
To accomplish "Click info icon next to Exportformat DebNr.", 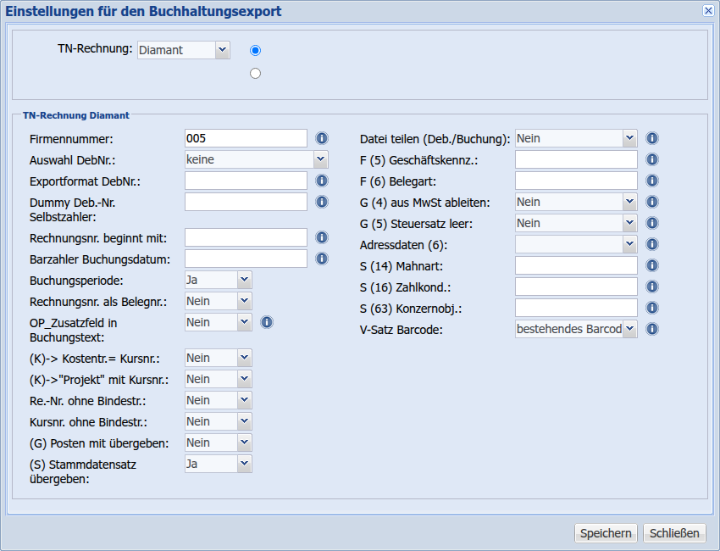I will coord(322,181).
